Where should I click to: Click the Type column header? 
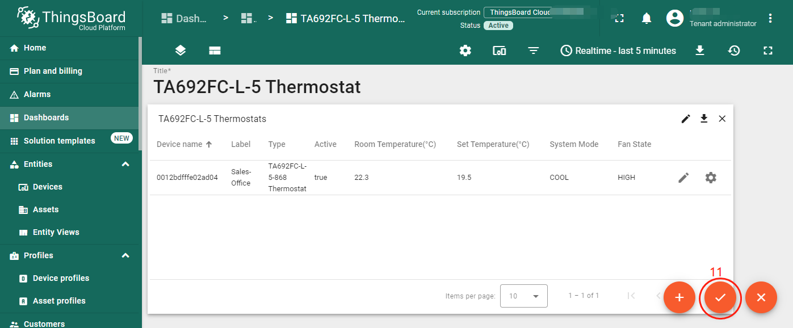(x=277, y=144)
